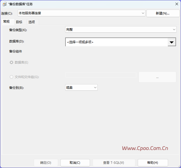Click the 数据库(D) label
The width and height of the screenshot is (181, 168).
(x=17, y=41)
